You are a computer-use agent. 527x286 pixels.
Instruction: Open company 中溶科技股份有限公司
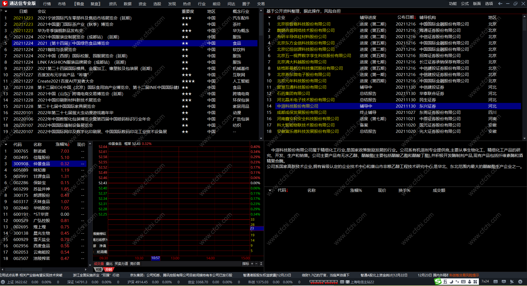[x=298, y=106]
